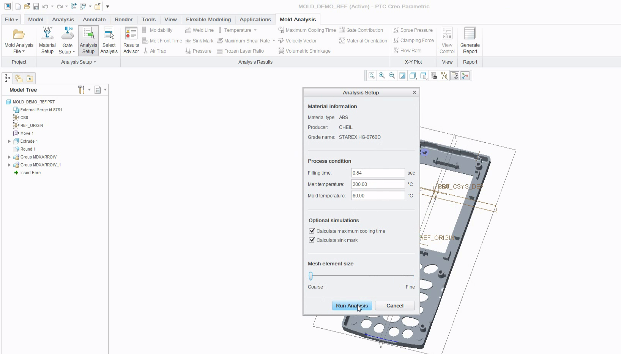Click the Run Analysis button

tap(352, 306)
